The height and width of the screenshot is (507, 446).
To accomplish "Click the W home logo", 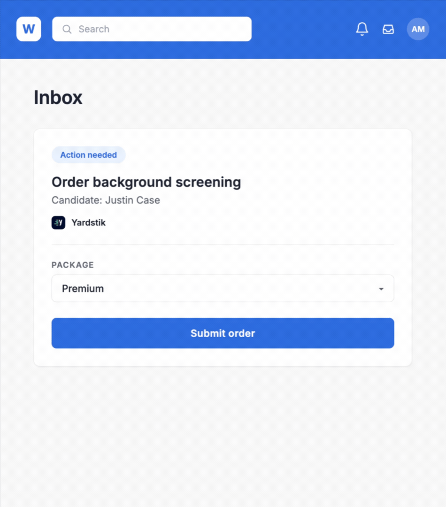I will pyautogui.click(x=29, y=29).
